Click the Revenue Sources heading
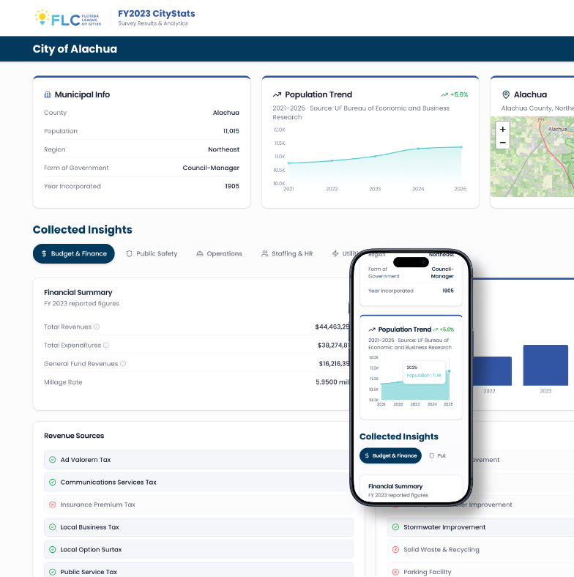Image resolution: width=574 pixels, height=577 pixels. 74,436
